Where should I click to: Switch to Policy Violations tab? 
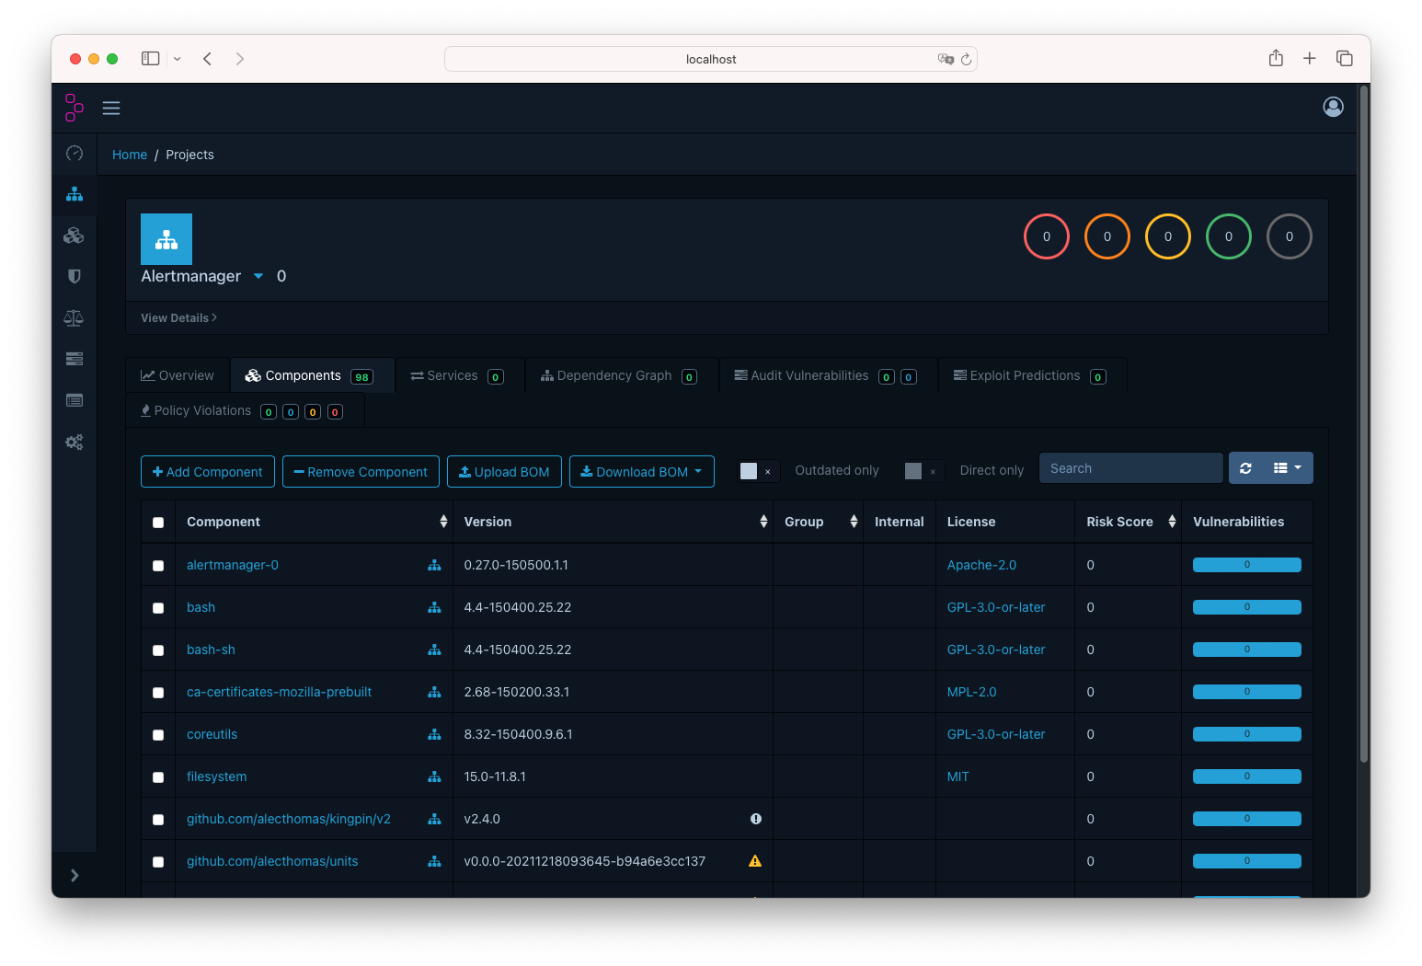point(243,410)
